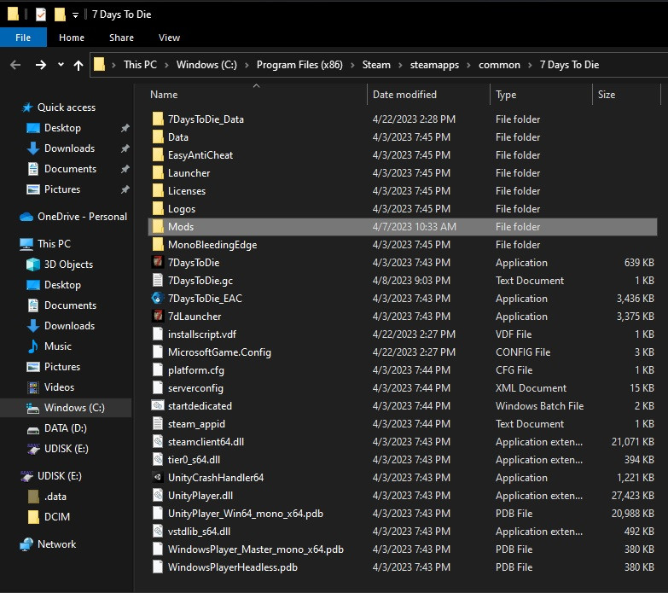668x593 pixels.
Task: Go up one folder level arrow
Action: [78, 65]
